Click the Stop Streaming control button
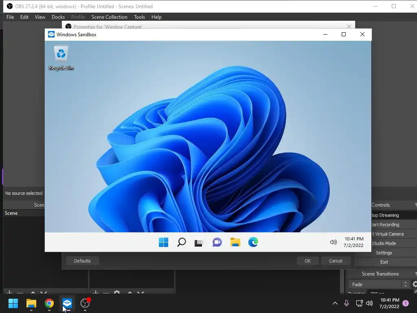417x313 pixels. point(394,215)
